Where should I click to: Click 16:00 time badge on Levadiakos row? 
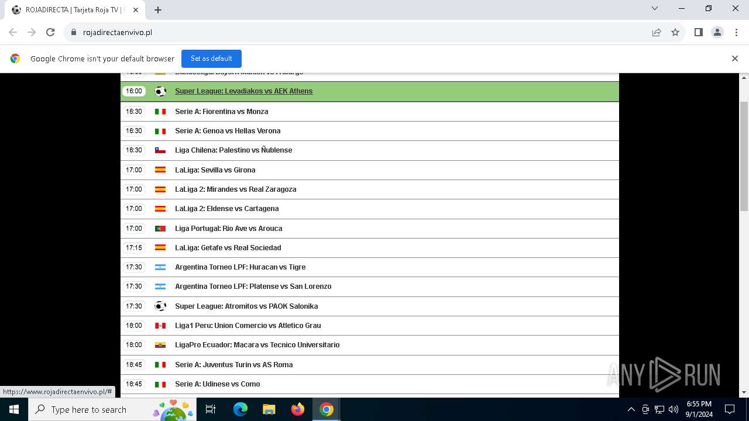pyautogui.click(x=134, y=91)
